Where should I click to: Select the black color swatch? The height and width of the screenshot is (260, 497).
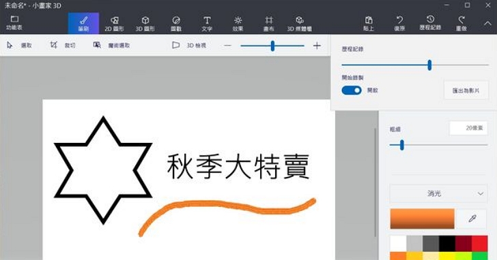tap(447, 244)
